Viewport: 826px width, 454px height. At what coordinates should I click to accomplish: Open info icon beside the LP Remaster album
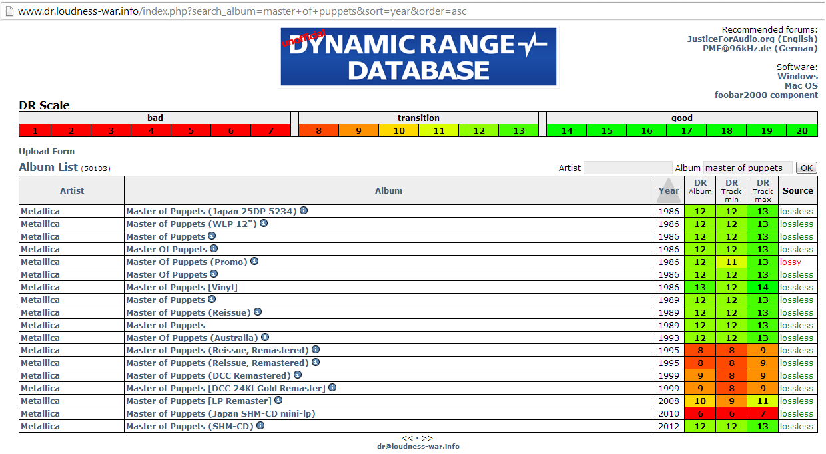click(278, 400)
